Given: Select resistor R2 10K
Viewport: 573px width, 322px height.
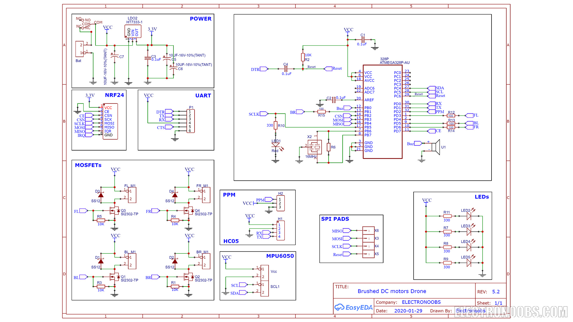Looking at the screenshot, I should [303, 57].
